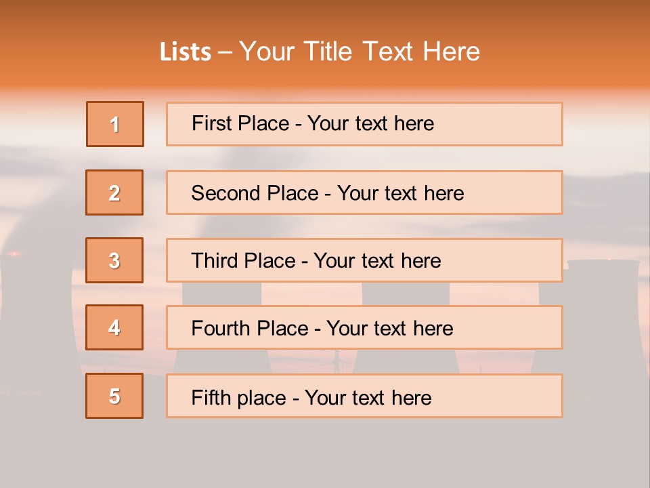Click the number 5 list marker
The height and width of the screenshot is (488, 650).
[x=114, y=396]
